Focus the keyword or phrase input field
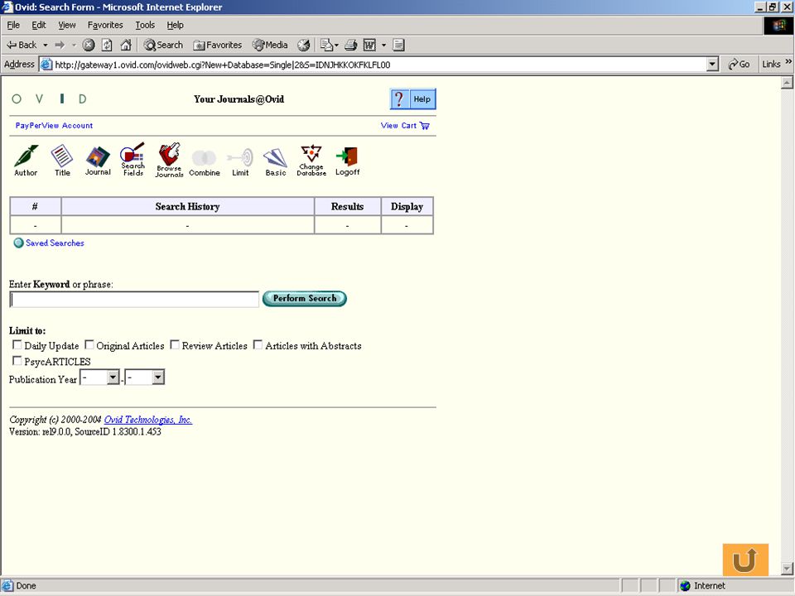Image resolution: width=795 pixels, height=596 pixels. 134,299
